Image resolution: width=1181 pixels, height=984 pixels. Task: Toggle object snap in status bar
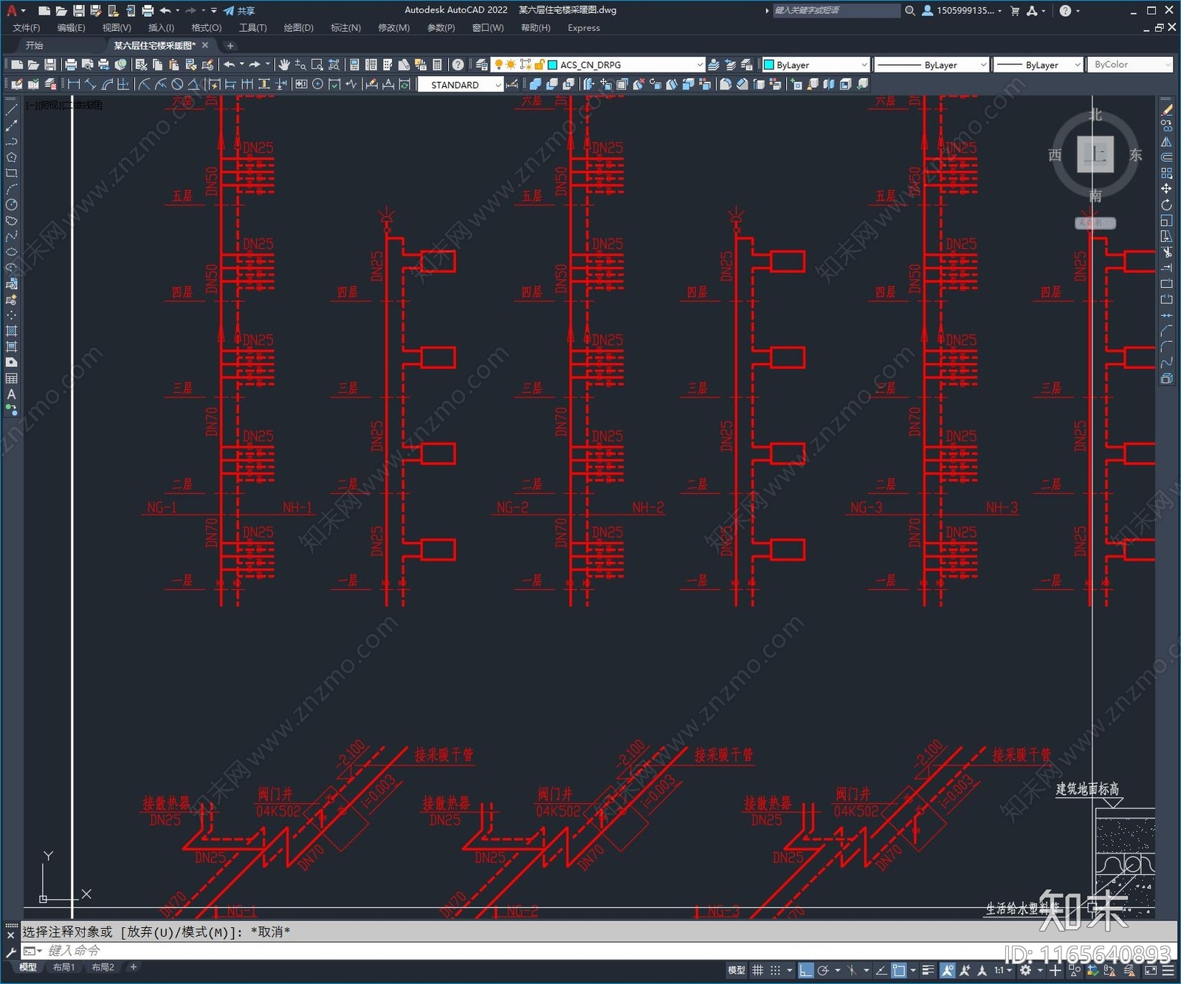tap(898, 971)
